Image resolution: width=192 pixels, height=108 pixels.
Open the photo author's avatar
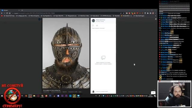tap(93, 21)
